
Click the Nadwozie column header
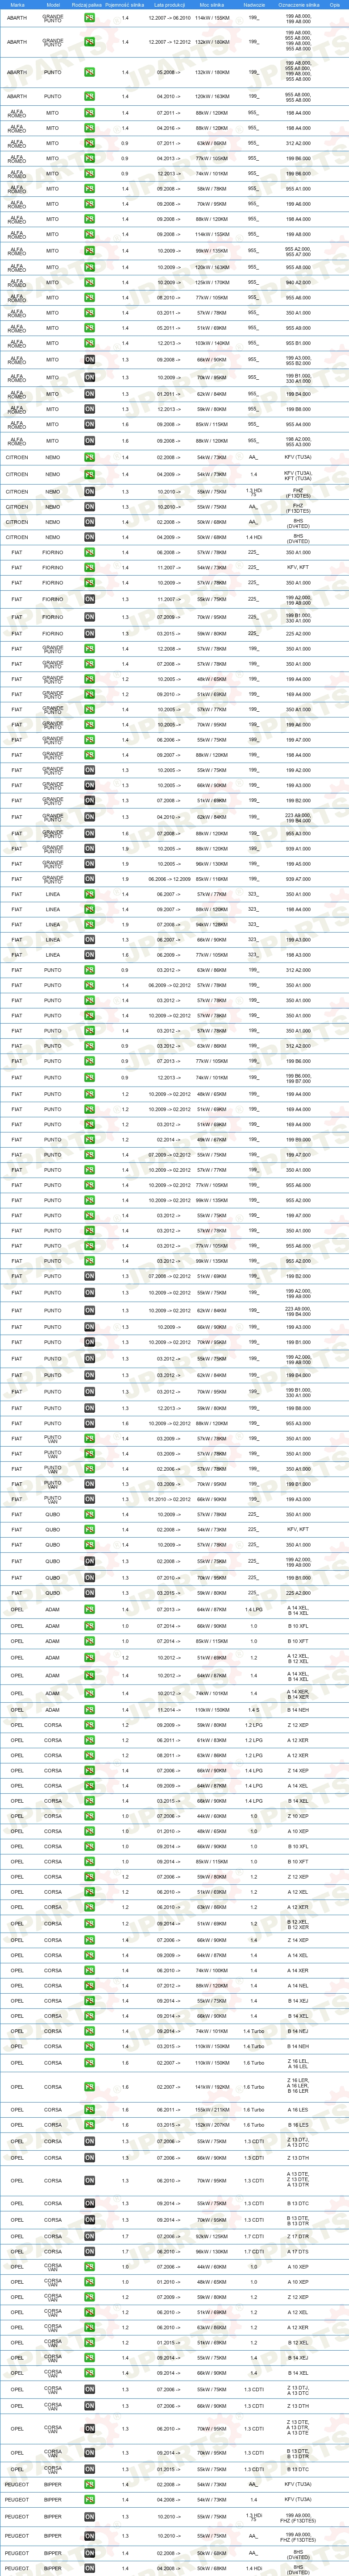tap(254, 4)
